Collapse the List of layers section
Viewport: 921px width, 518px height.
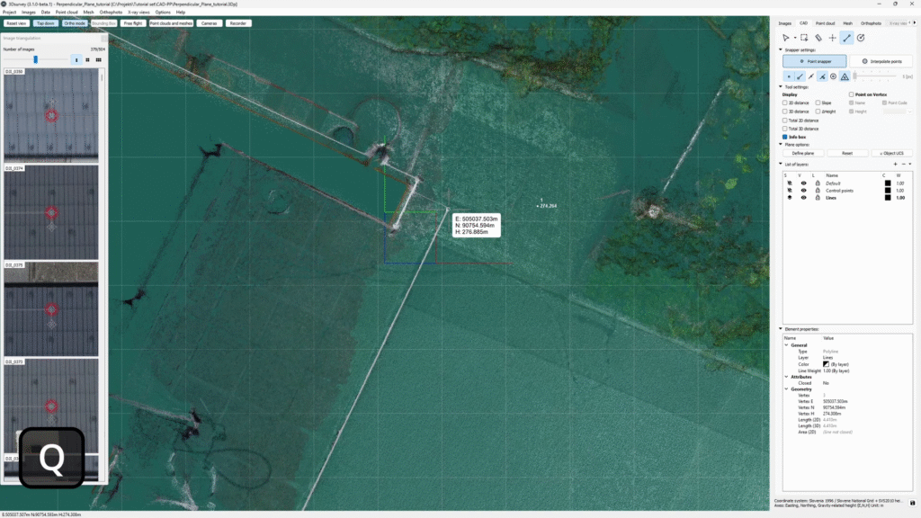pyautogui.click(x=781, y=164)
